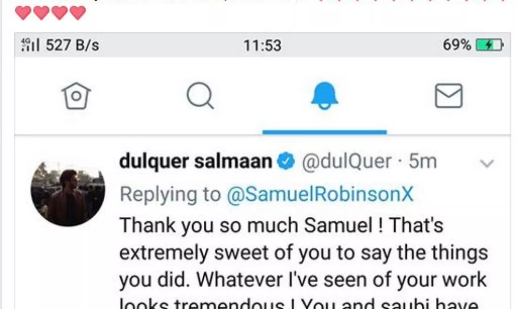Viewport: 516px width, 309px height.
Task: Tap the battery charging icon
Action: click(490, 45)
